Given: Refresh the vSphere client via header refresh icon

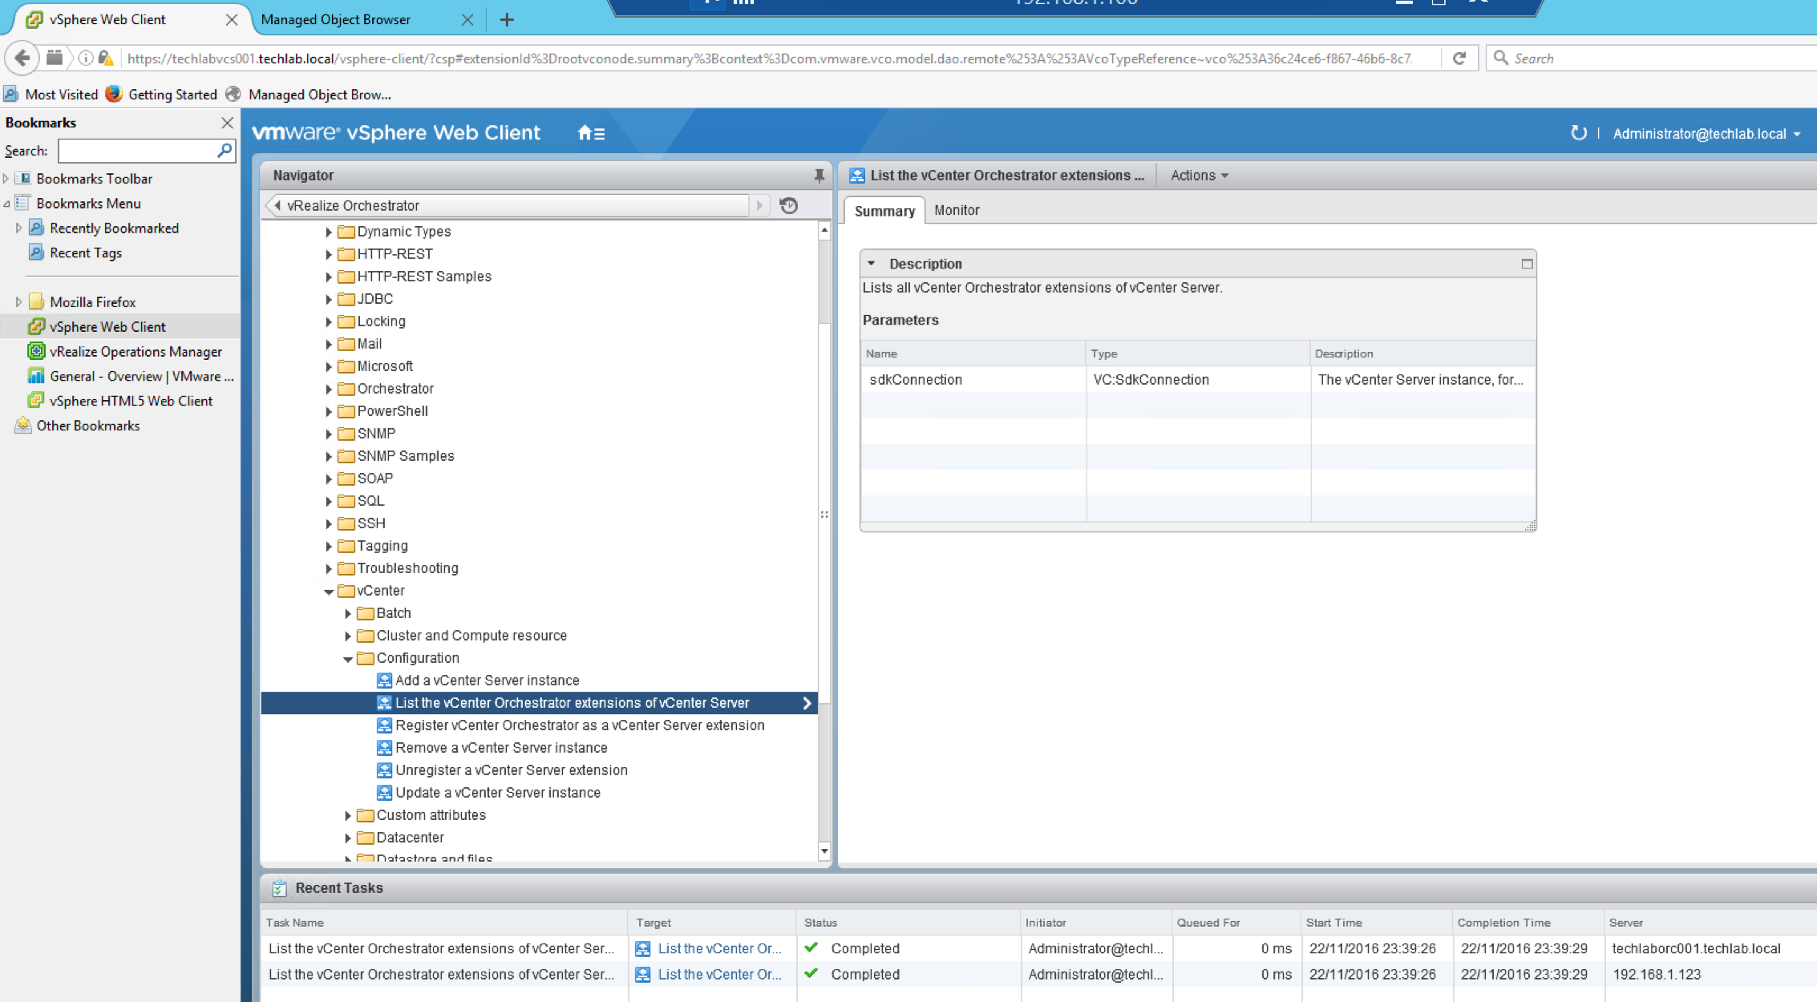Looking at the screenshot, I should (x=1578, y=133).
